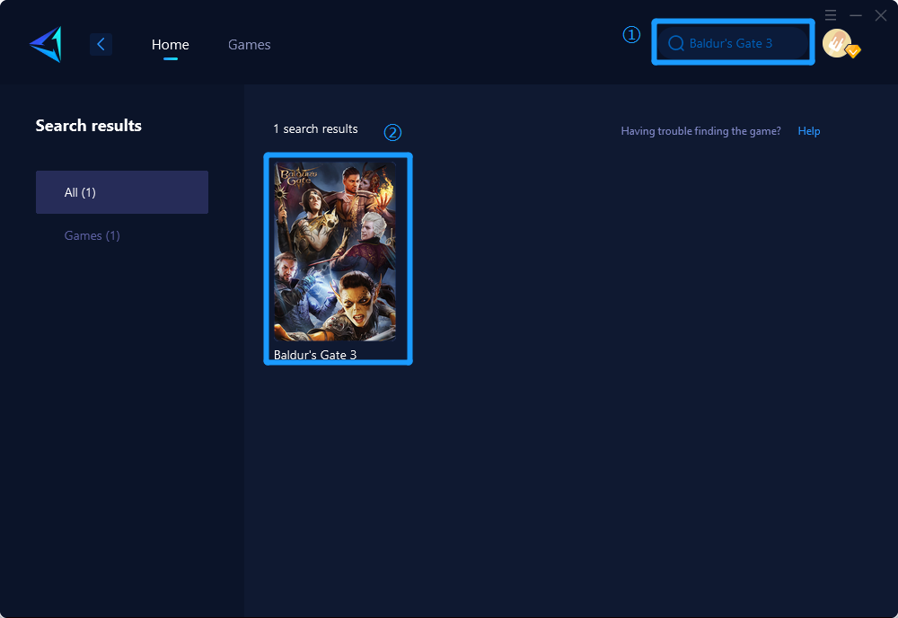Screen dimensions: 898x618
Task: Click the Search results heading
Action: (x=89, y=126)
